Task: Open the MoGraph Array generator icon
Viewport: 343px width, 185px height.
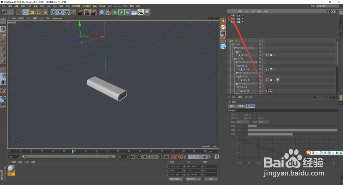Action: pos(121,12)
